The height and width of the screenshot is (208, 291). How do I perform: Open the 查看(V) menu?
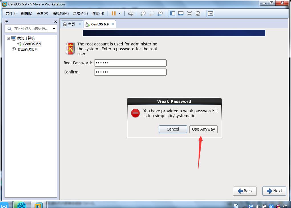42,13
